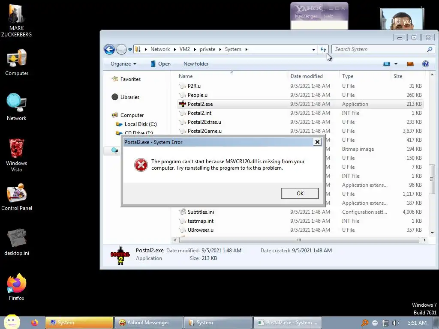Select the Postal2.int file

tap(199, 113)
